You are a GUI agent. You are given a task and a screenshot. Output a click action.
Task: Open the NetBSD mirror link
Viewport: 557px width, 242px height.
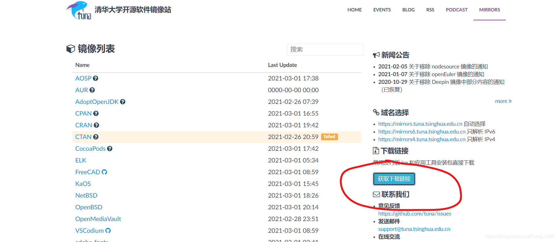coord(86,195)
